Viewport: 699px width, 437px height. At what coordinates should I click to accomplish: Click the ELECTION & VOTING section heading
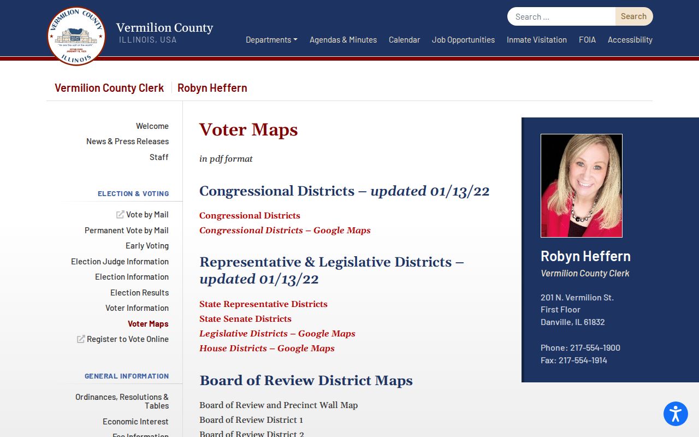pyautogui.click(x=133, y=194)
